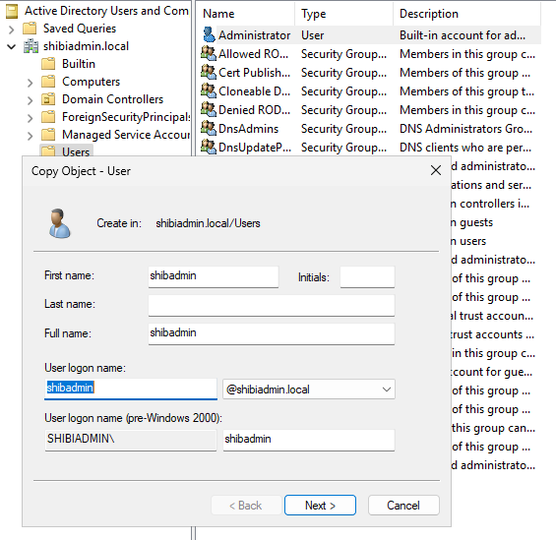
Task: Click Cancel in Copy Object dialog
Action: 403,505
